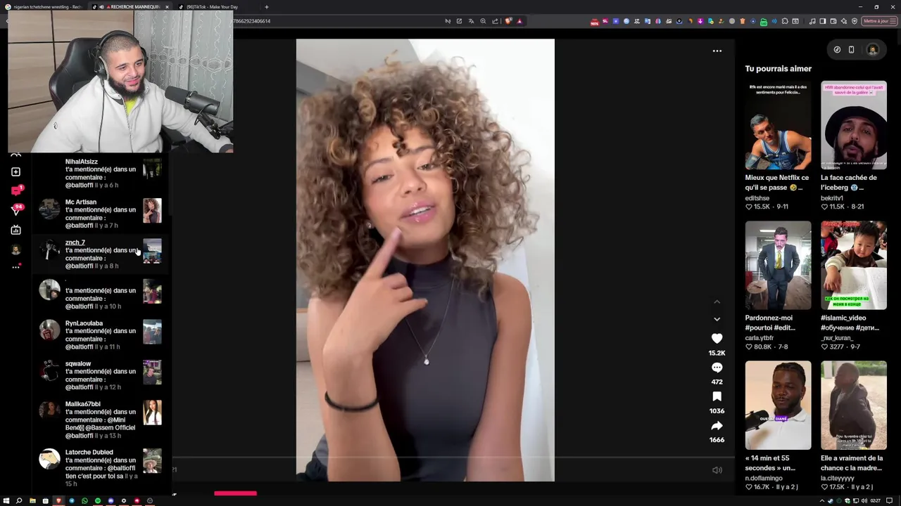Open Spotify from the taskbar
The width and height of the screenshot is (901, 506).
98,500
